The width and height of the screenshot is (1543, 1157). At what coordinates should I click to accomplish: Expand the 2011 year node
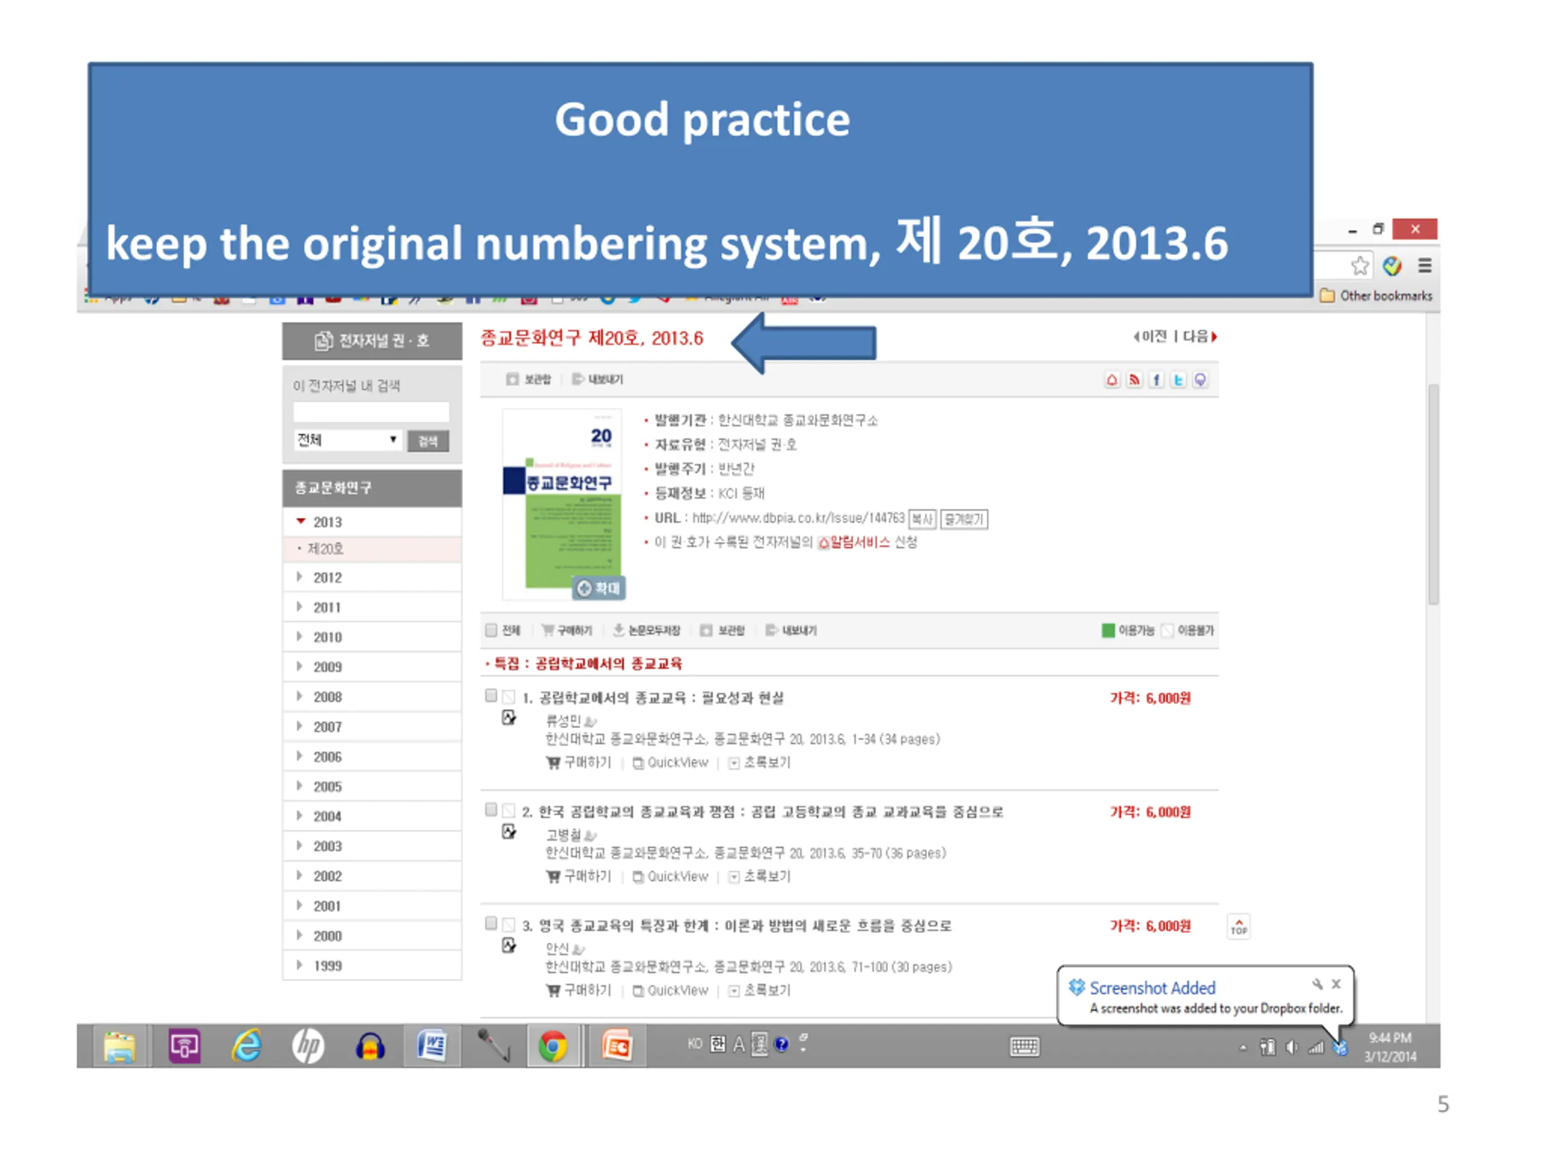(299, 607)
